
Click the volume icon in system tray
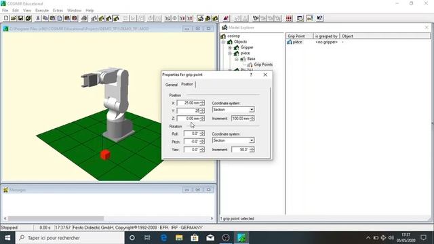[x=391, y=238]
